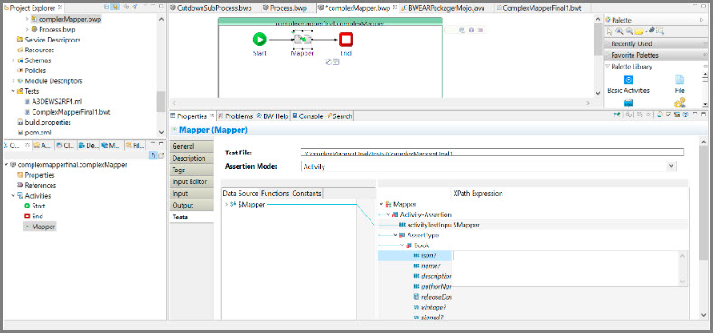Select End in the outline Activities tree

click(x=33, y=217)
